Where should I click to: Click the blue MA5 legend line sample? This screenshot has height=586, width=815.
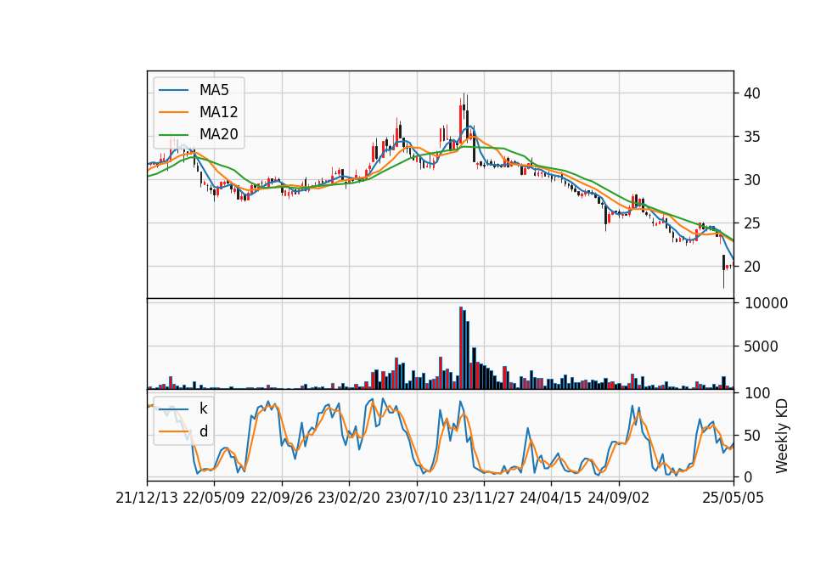(173, 90)
